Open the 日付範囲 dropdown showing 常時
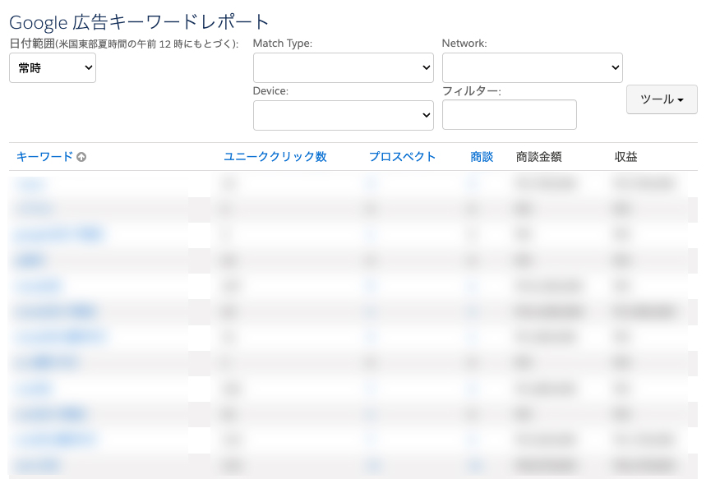706x479 pixels. [53, 68]
